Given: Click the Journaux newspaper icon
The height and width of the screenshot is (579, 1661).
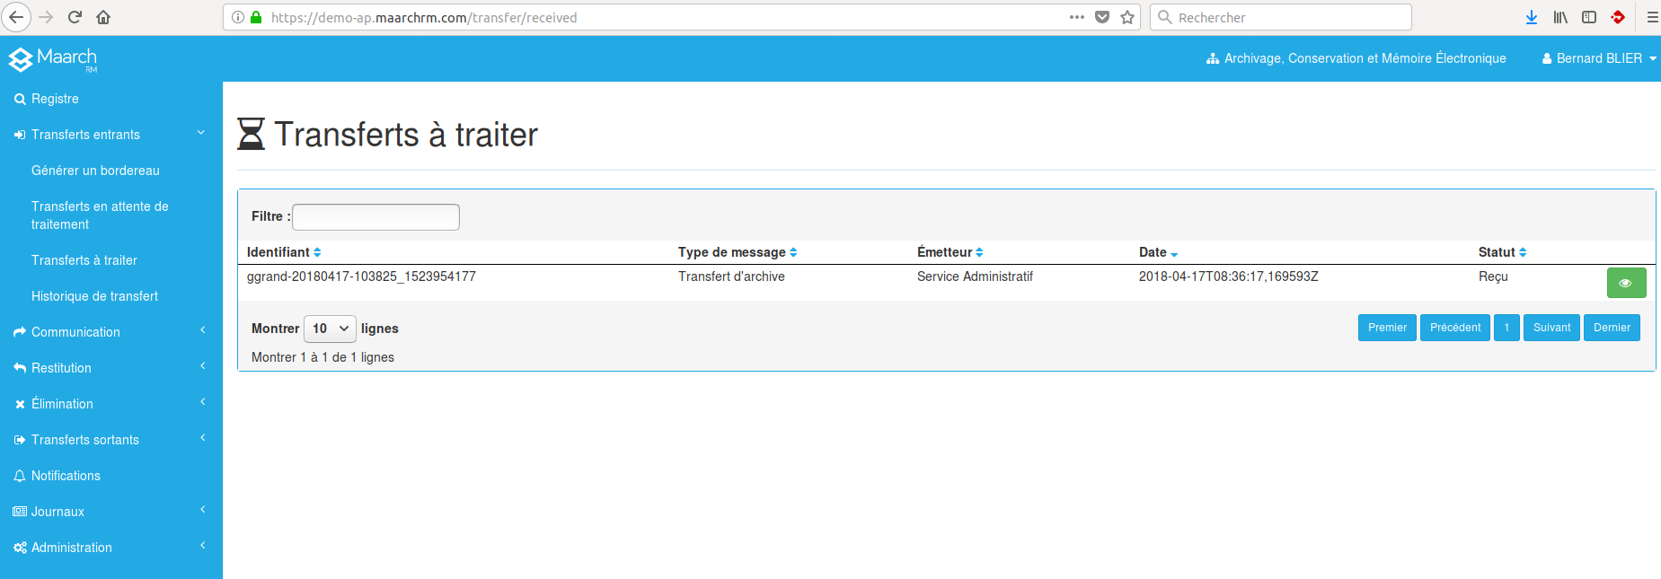Looking at the screenshot, I should (x=20, y=512).
